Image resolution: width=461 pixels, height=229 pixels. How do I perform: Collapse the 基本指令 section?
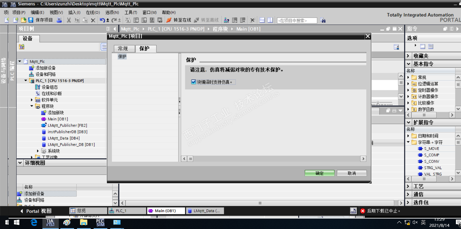tap(408, 64)
